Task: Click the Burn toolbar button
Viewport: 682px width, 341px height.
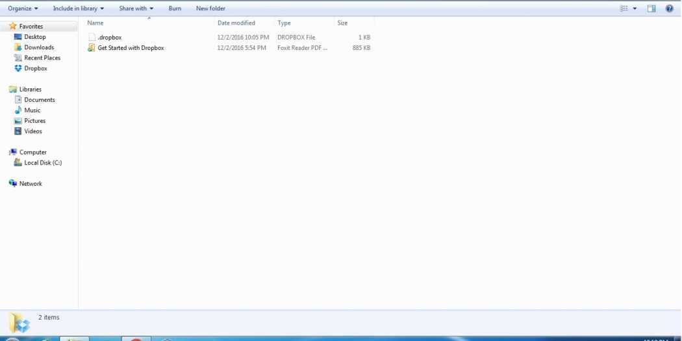Action: point(175,8)
